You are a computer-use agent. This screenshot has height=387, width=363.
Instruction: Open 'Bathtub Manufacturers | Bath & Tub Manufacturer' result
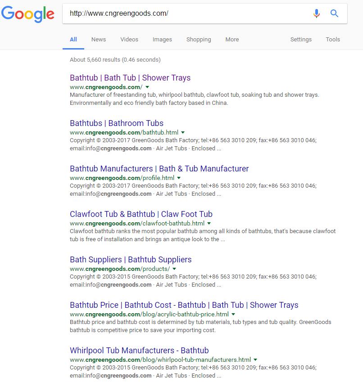pyautogui.click(x=159, y=169)
